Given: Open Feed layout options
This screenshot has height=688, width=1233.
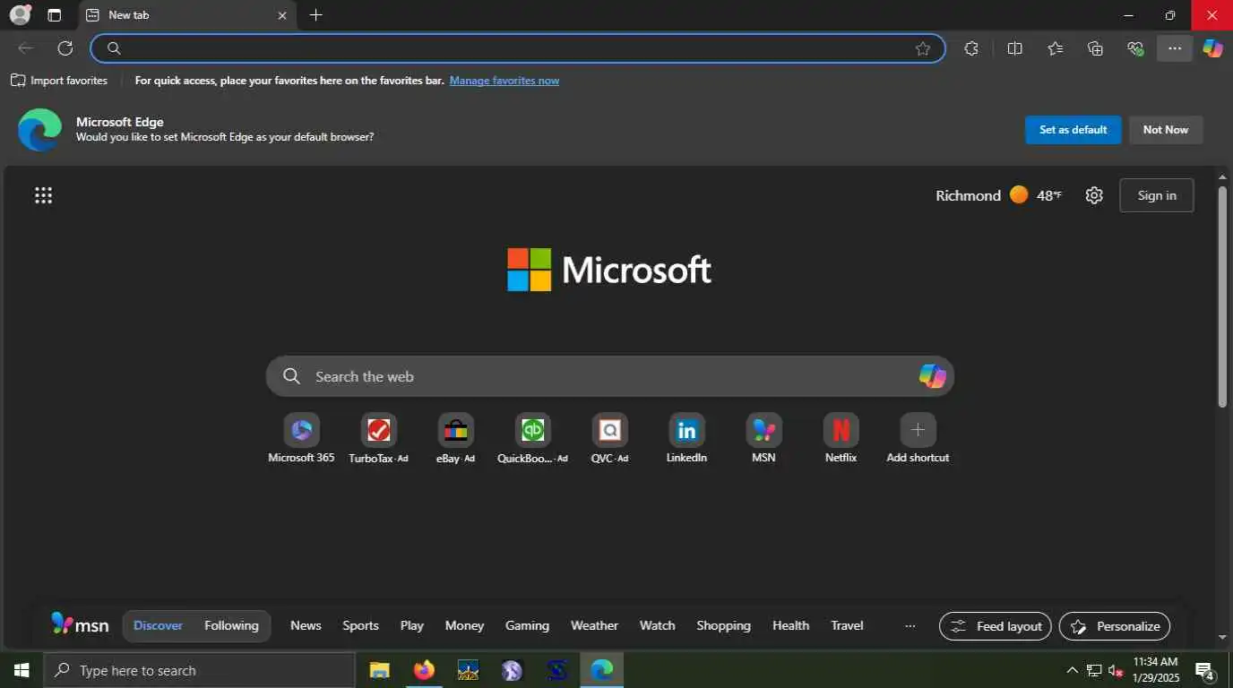Looking at the screenshot, I should pos(996,626).
